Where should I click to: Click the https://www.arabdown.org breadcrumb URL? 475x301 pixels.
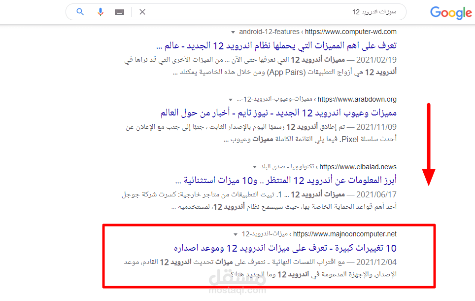coord(357,99)
